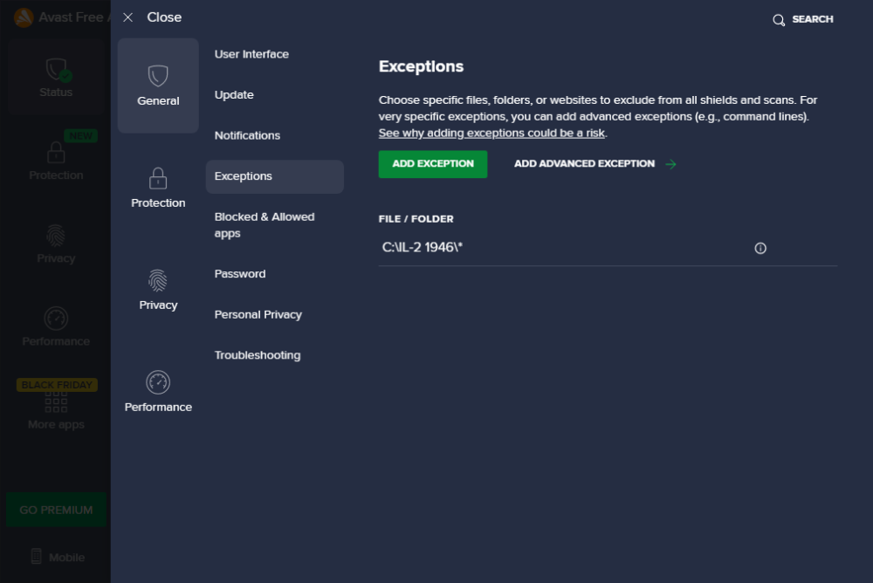This screenshot has height=583, width=873.
Task: Open Personal Privacy settings
Action: pos(258,314)
